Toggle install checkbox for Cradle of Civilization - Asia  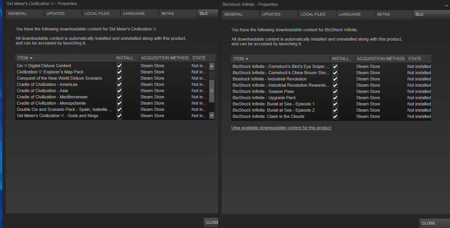pos(120,91)
